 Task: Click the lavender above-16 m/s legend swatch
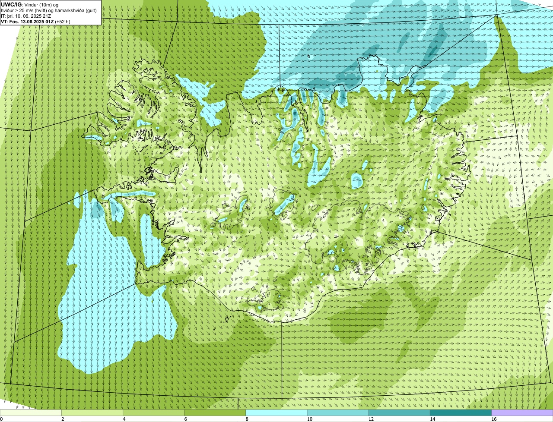tap(522, 413)
